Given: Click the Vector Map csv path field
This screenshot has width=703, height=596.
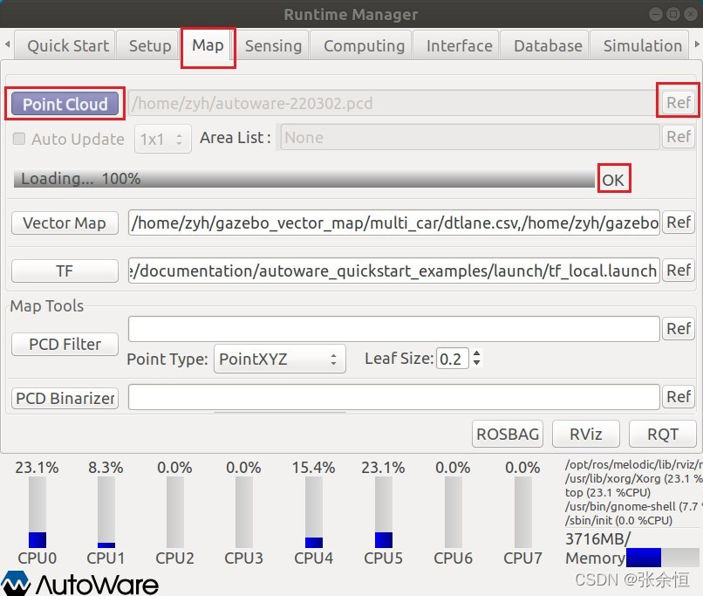Looking at the screenshot, I should [393, 223].
